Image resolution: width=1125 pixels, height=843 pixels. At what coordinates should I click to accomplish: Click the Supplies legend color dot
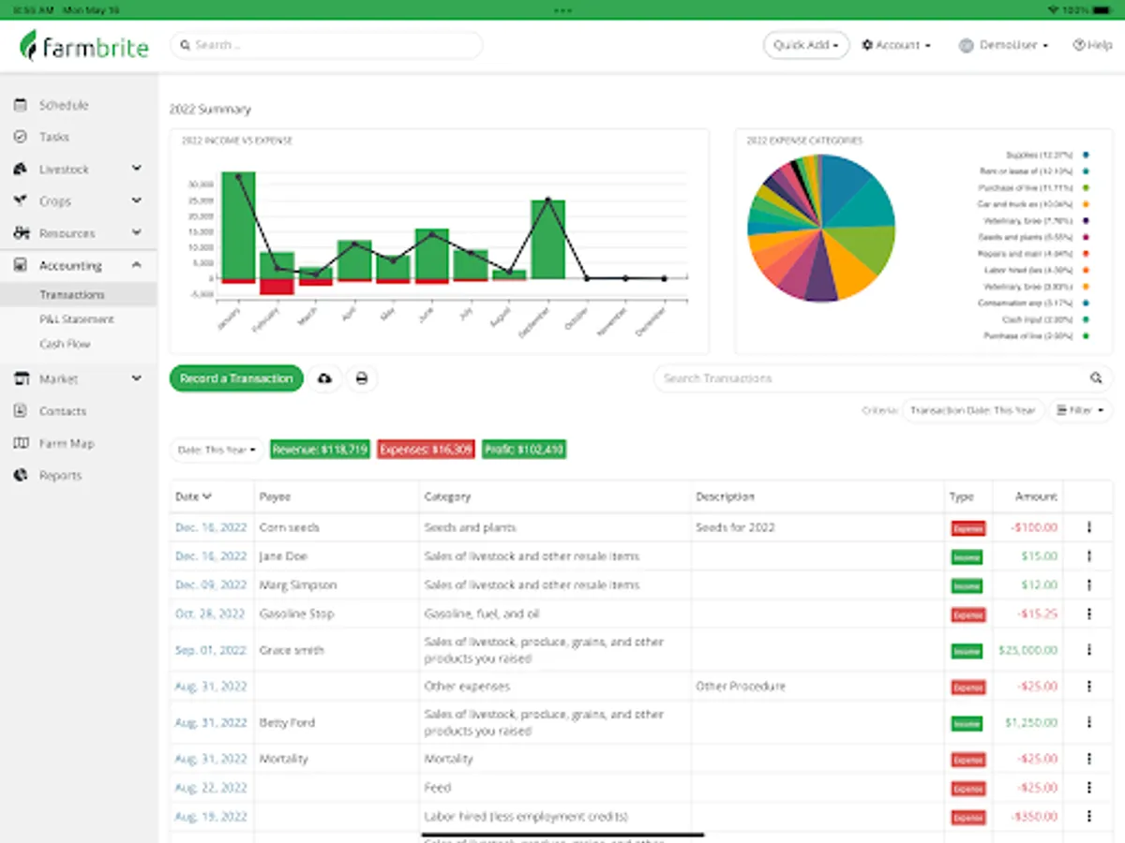click(x=1086, y=155)
